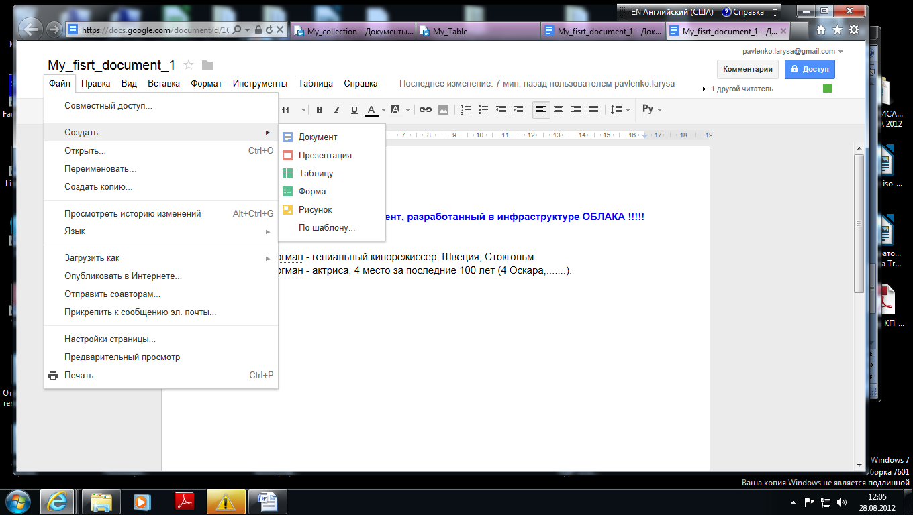Open font size 11 dropdown
Image resolution: width=913 pixels, height=515 pixels.
tap(293, 110)
